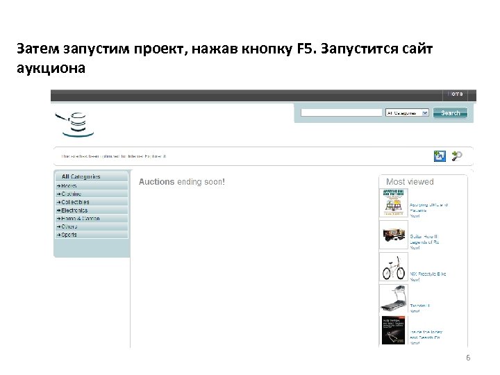Click the magnifier search provider icon
This screenshot has height=375, width=500.
tap(457, 156)
